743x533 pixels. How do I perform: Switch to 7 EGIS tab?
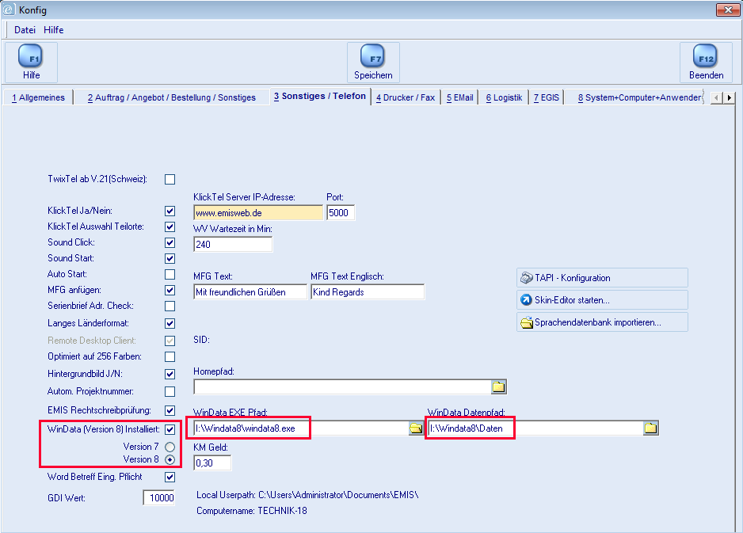point(547,97)
